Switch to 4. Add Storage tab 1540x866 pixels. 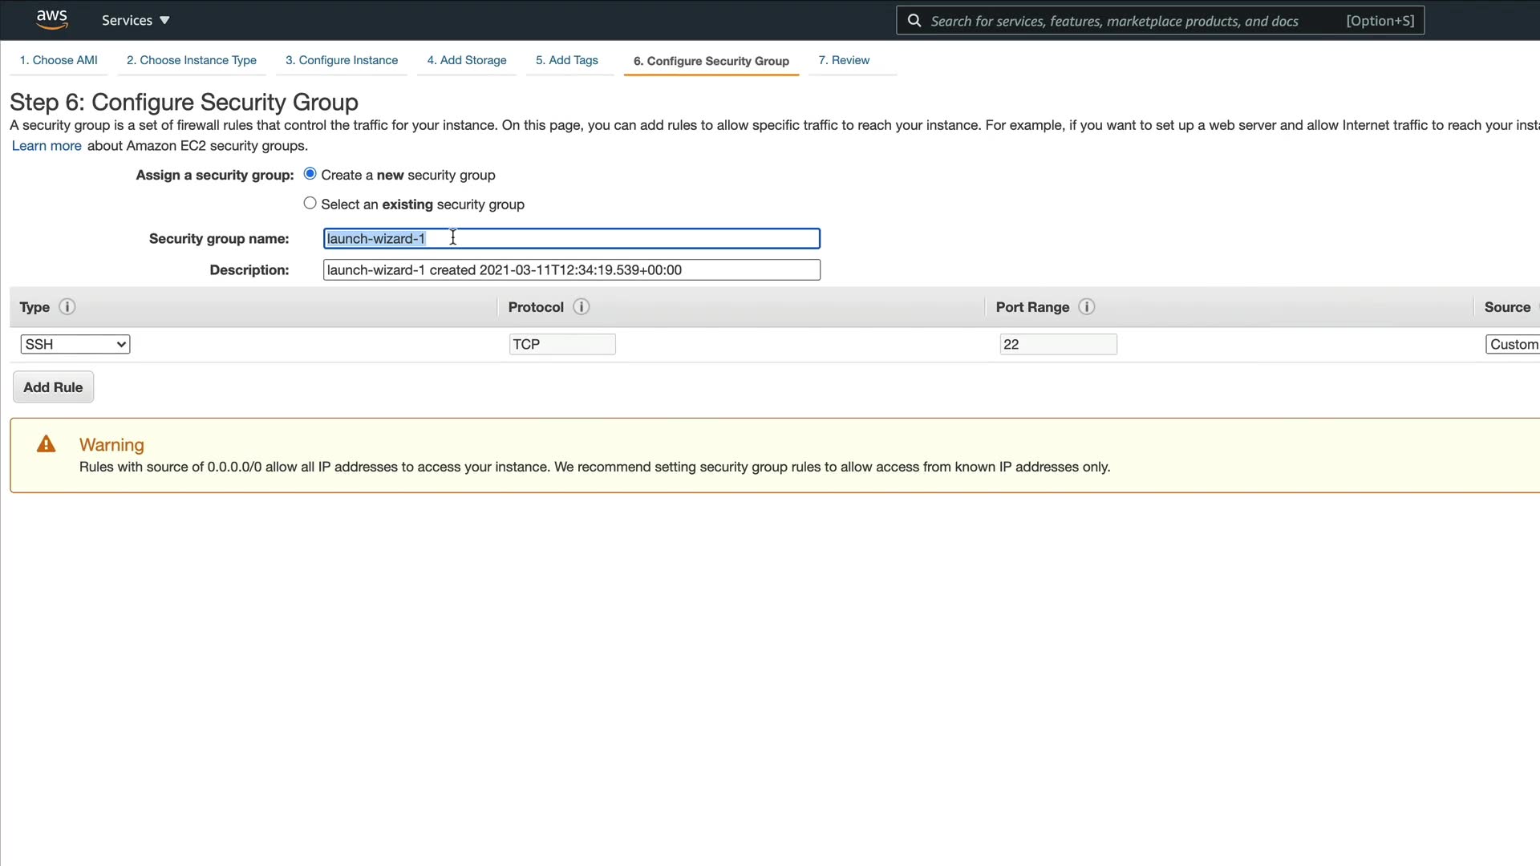click(x=467, y=60)
